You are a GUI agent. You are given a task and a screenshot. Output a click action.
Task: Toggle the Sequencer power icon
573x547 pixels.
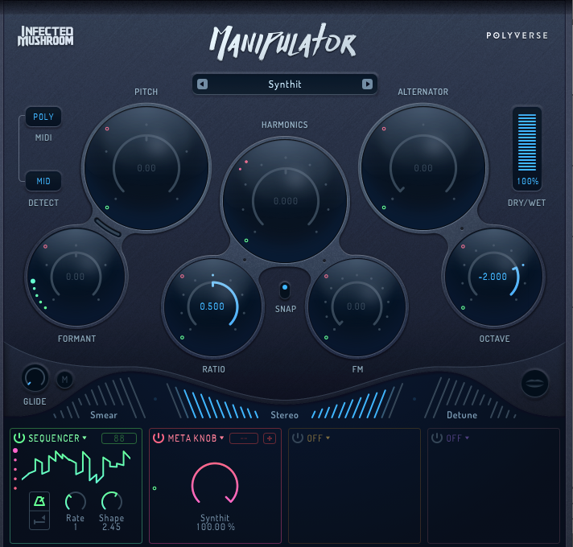19,438
